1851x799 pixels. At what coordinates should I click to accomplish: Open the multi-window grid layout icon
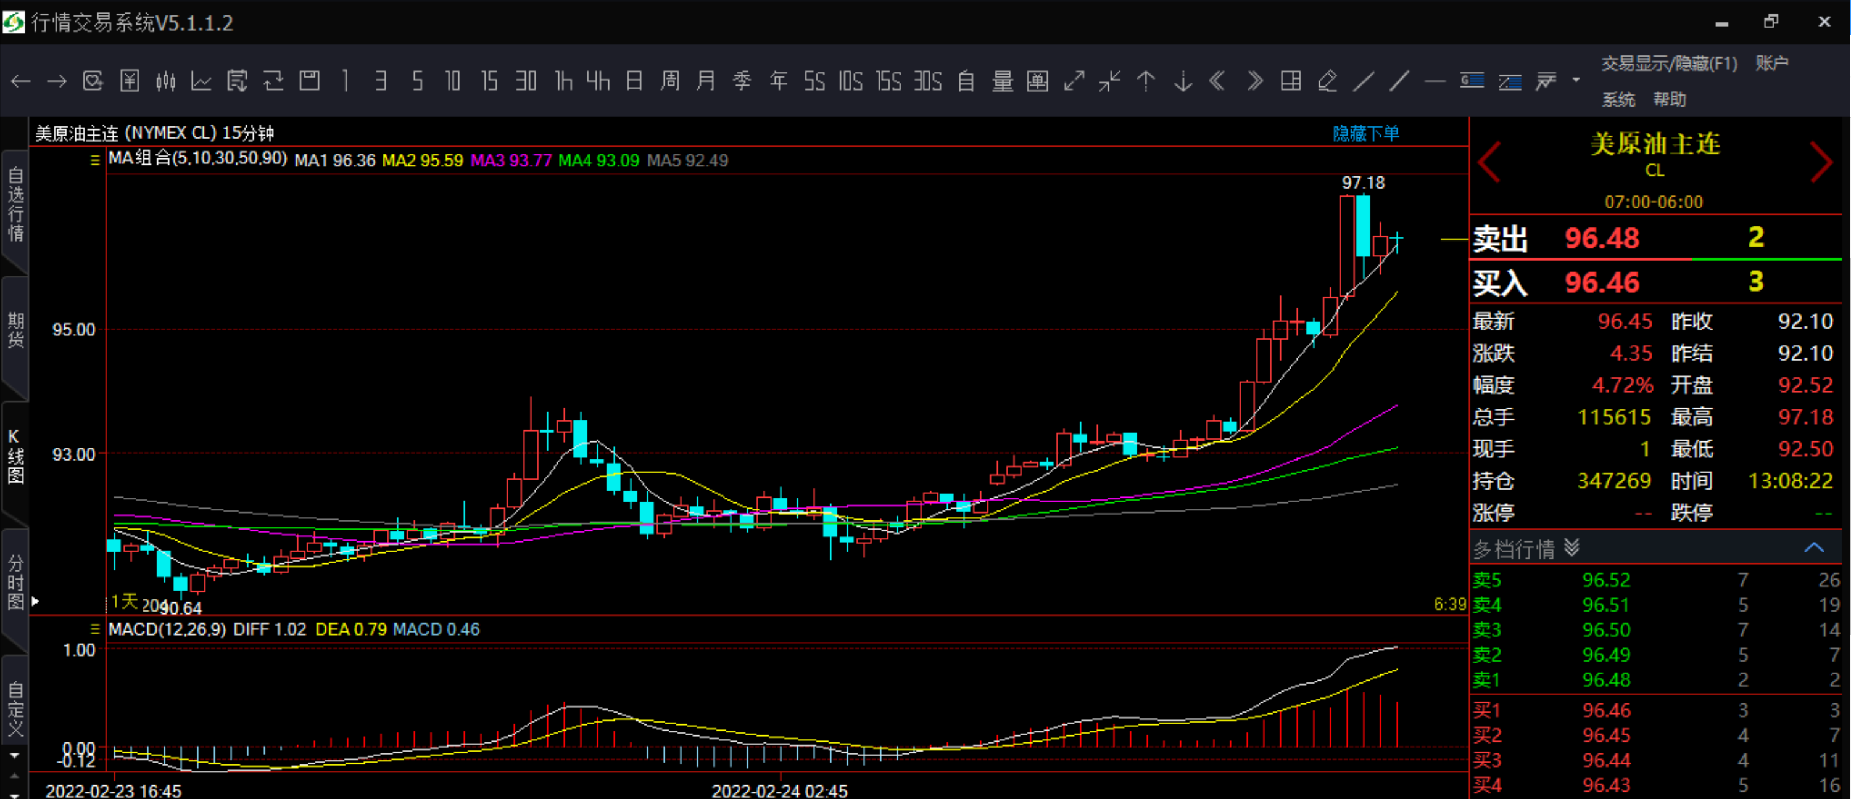pos(1291,81)
